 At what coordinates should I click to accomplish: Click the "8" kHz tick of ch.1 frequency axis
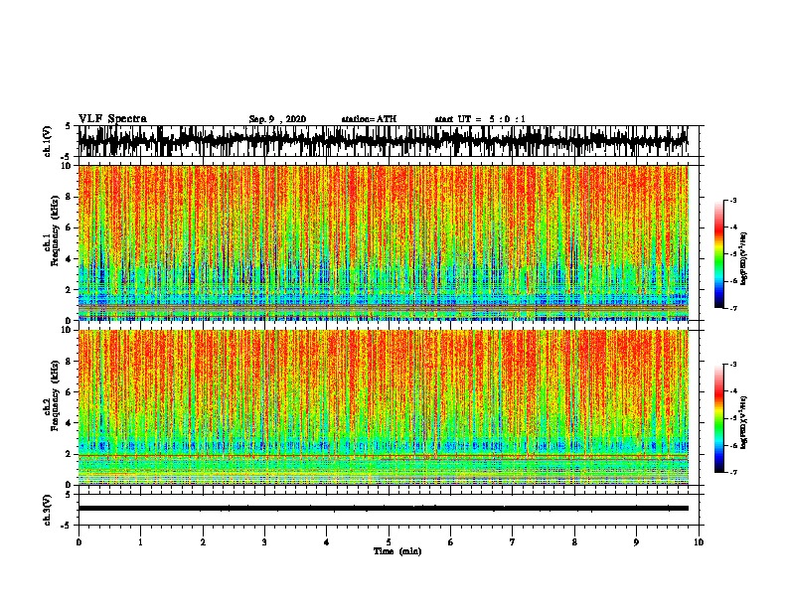71,197
